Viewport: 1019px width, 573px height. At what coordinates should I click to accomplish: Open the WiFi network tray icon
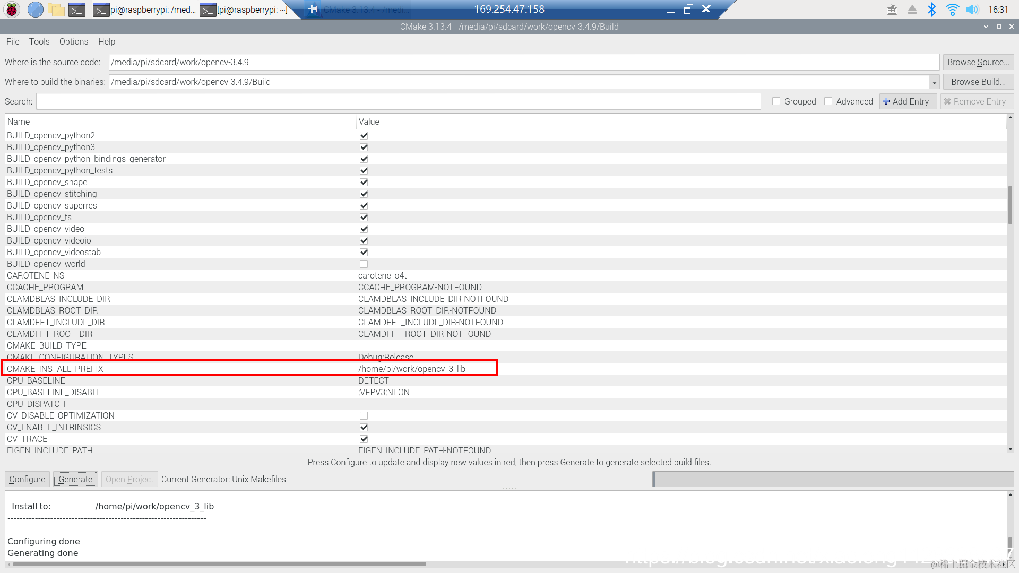tap(952, 9)
